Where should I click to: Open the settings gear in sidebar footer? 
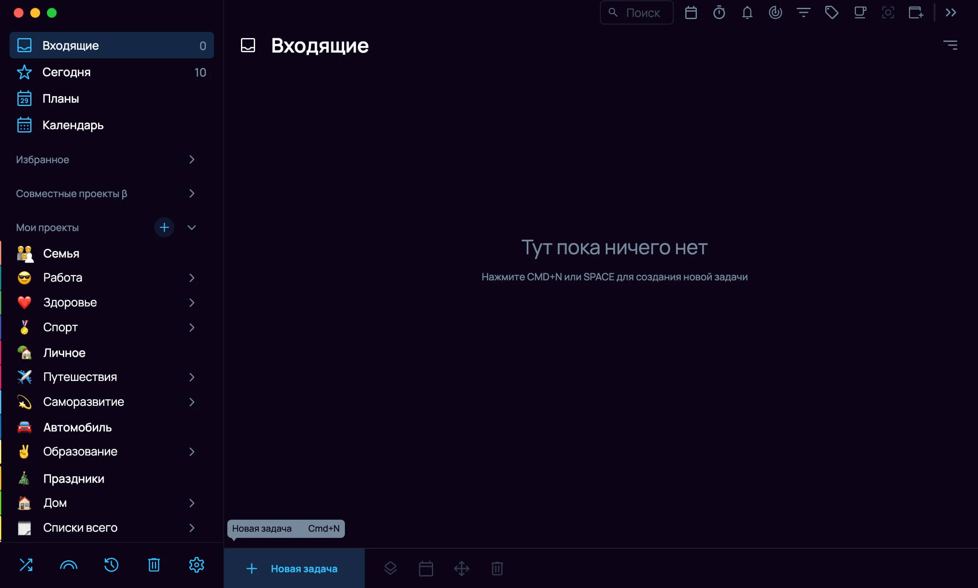(x=196, y=565)
